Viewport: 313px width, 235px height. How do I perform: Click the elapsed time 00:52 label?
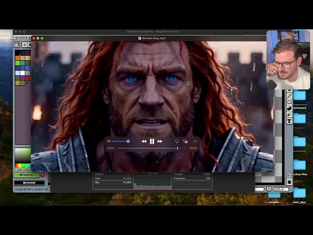coord(111,148)
